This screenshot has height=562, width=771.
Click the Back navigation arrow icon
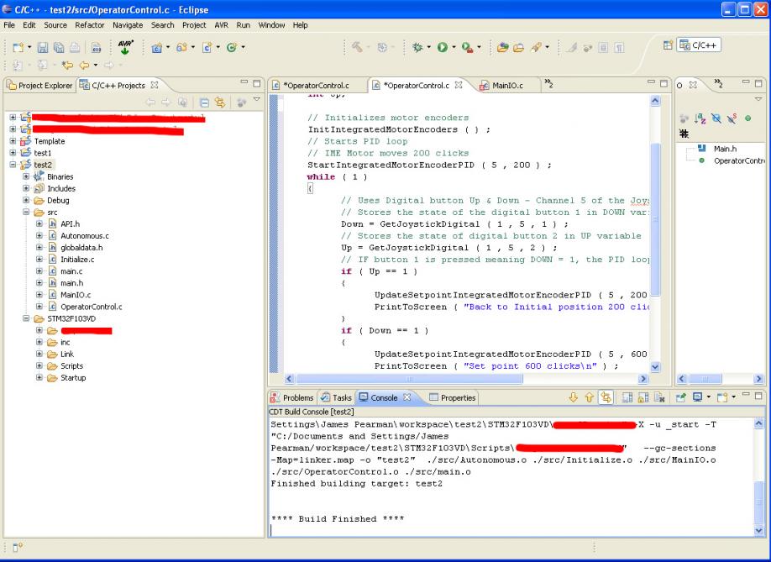[x=85, y=65]
